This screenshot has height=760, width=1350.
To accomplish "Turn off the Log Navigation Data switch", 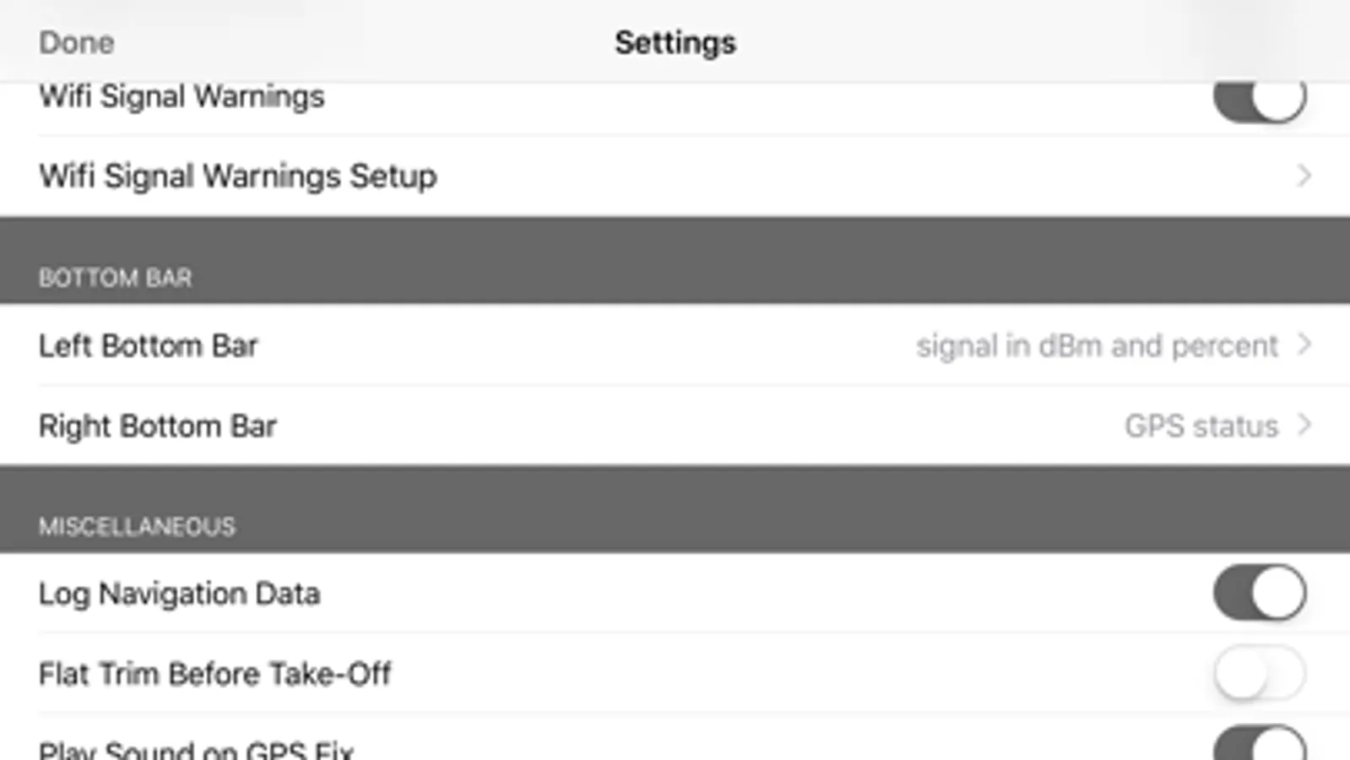I will [1259, 593].
